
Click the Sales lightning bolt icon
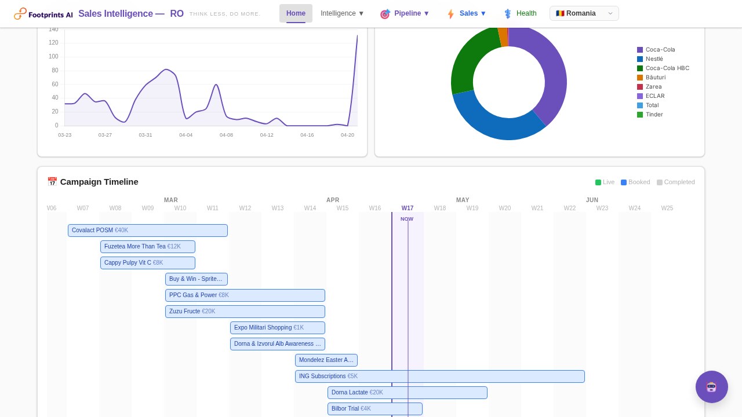[450, 14]
